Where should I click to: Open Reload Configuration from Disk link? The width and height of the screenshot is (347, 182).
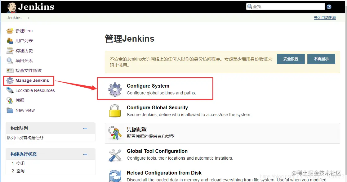[x=164, y=173]
